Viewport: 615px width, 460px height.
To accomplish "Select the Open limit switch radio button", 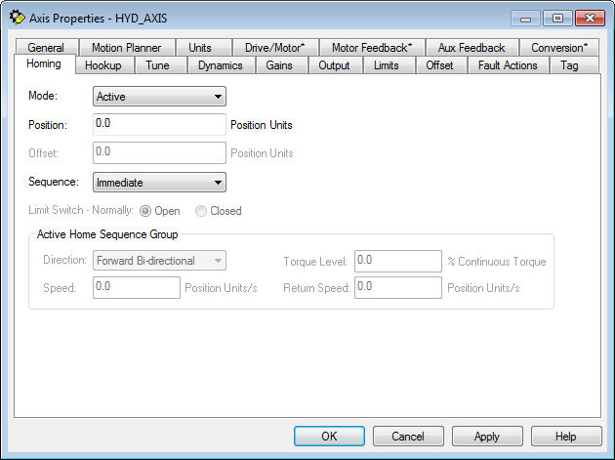I will (x=146, y=211).
